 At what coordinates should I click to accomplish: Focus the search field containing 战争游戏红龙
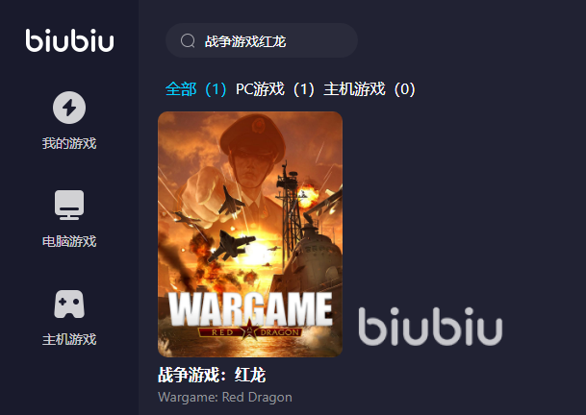coord(262,40)
